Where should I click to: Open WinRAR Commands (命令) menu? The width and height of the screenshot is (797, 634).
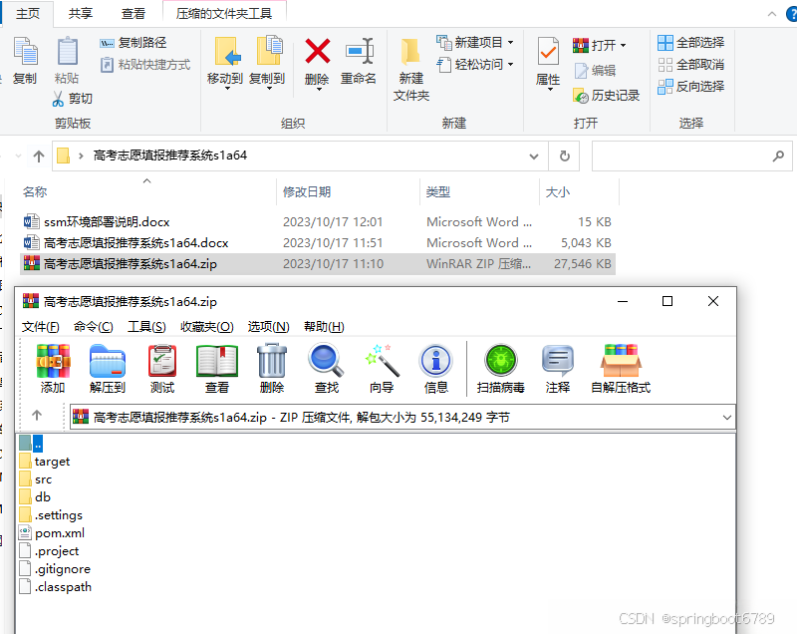click(93, 326)
